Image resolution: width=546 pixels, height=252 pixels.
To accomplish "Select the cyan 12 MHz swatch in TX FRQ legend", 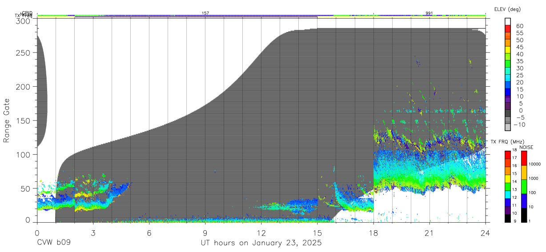I will [x=508, y=194].
